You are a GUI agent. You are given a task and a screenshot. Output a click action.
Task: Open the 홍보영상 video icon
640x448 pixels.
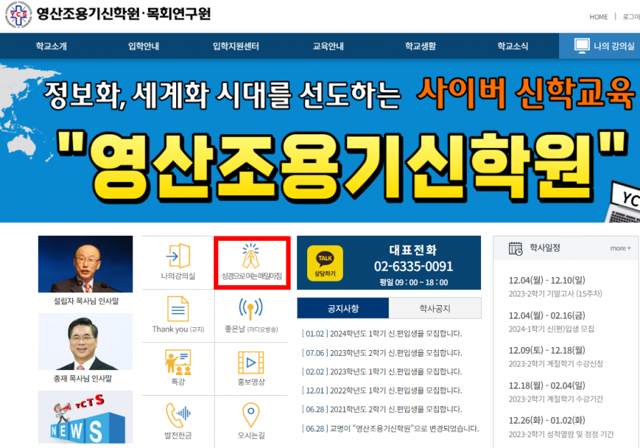coord(251,362)
